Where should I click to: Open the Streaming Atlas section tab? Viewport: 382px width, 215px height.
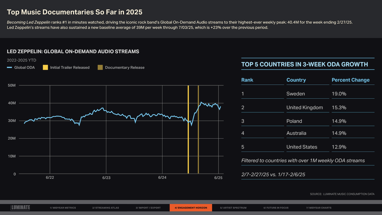[x=105, y=208]
